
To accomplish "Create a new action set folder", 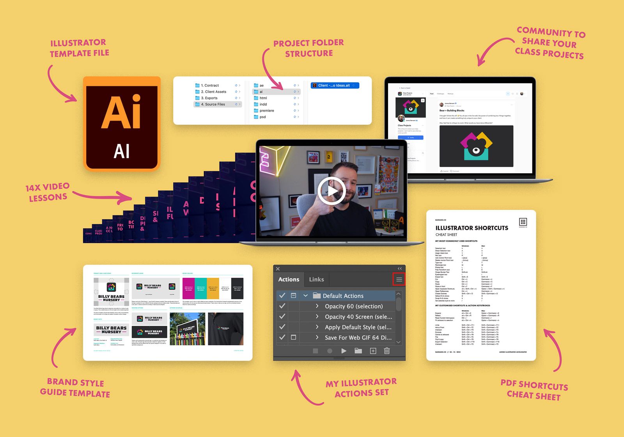I will point(358,351).
